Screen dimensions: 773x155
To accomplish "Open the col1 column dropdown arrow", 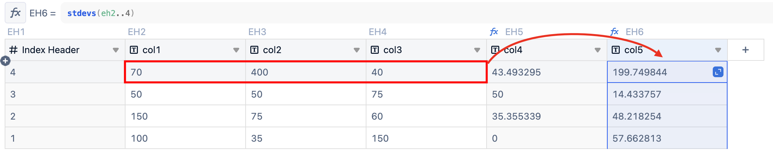I will 236,50.
